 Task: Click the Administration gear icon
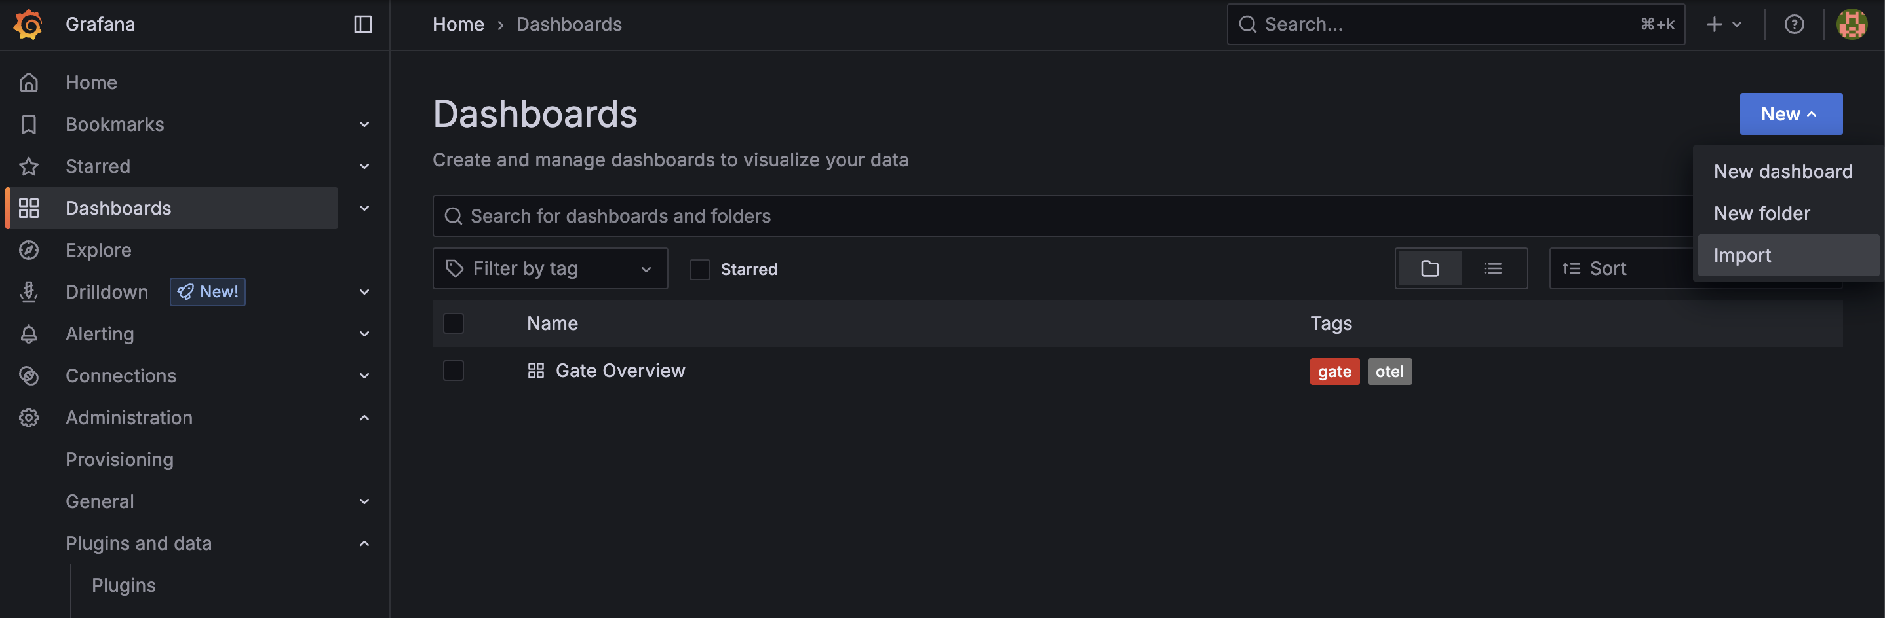tap(29, 417)
